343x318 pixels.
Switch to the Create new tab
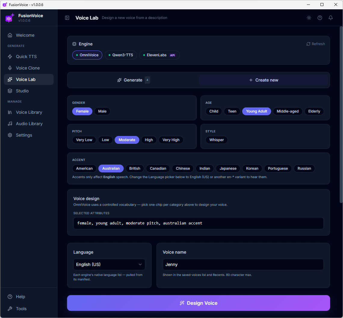pyautogui.click(x=263, y=80)
